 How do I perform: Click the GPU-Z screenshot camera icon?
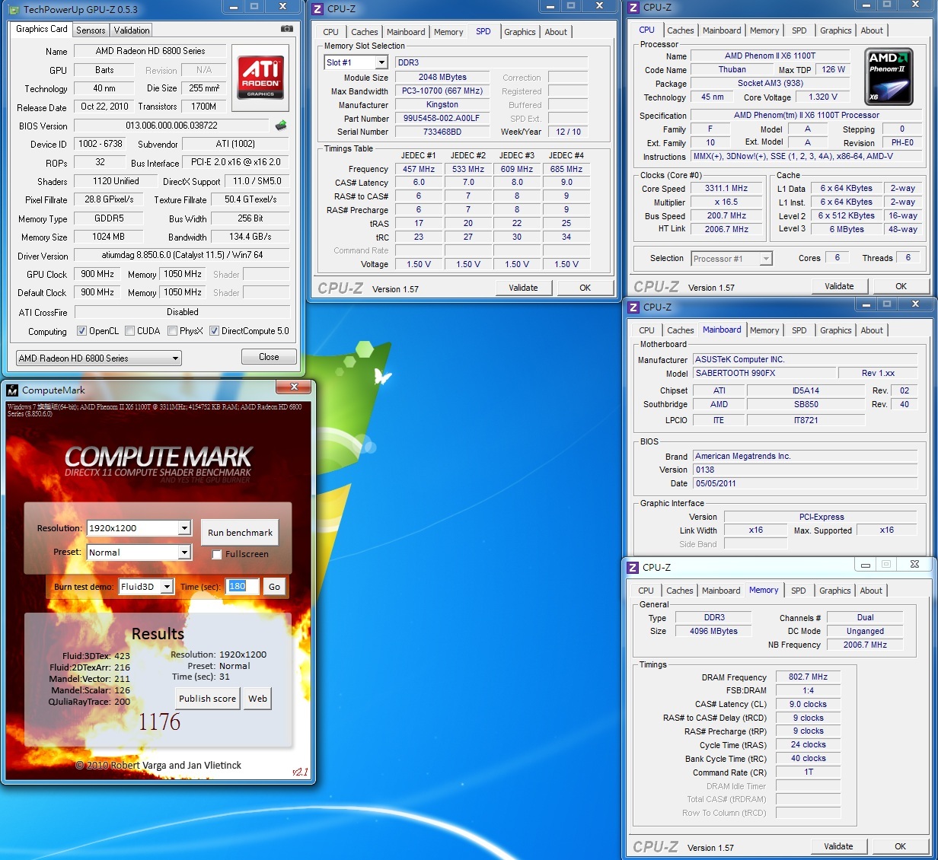[287, 29]
